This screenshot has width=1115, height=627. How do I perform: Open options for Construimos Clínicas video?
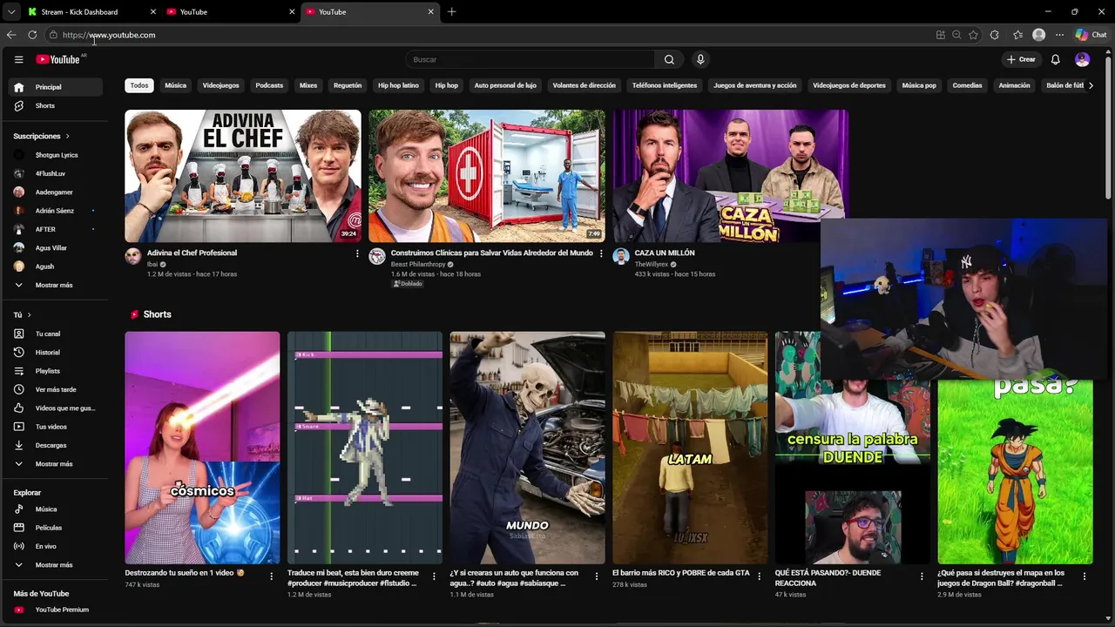click(601, 253)
